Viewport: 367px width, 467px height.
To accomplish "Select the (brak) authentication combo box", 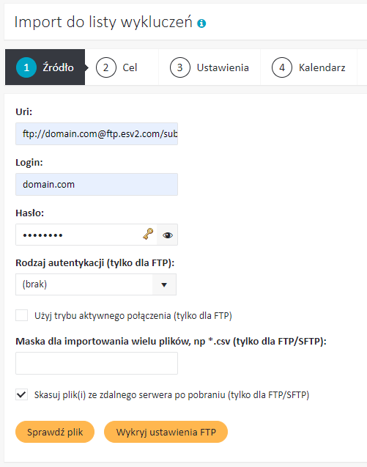I will point(96,284).
